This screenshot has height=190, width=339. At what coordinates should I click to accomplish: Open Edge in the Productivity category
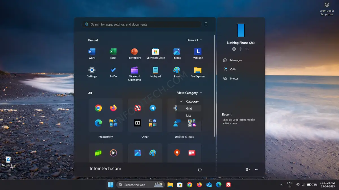click(98, 123)
